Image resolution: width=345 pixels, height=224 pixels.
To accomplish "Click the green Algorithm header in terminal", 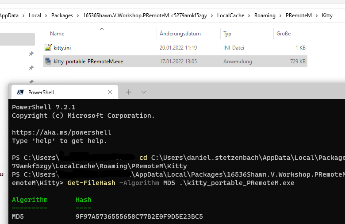I will [x=30, y=200].
